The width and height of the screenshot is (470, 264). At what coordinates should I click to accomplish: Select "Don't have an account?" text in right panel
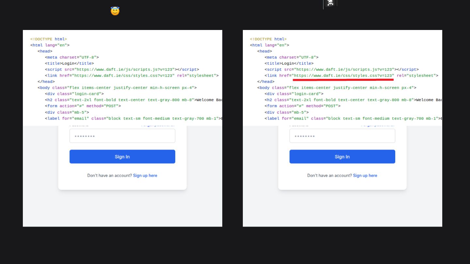tap(330, 175)
